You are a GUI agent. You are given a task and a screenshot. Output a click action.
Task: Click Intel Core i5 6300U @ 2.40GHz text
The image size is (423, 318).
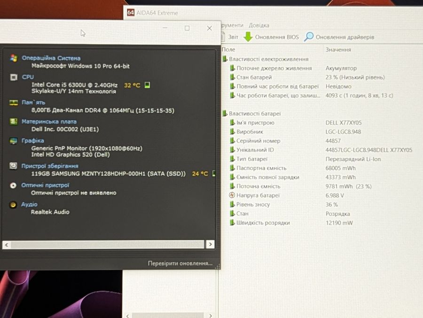coord(74,85)
